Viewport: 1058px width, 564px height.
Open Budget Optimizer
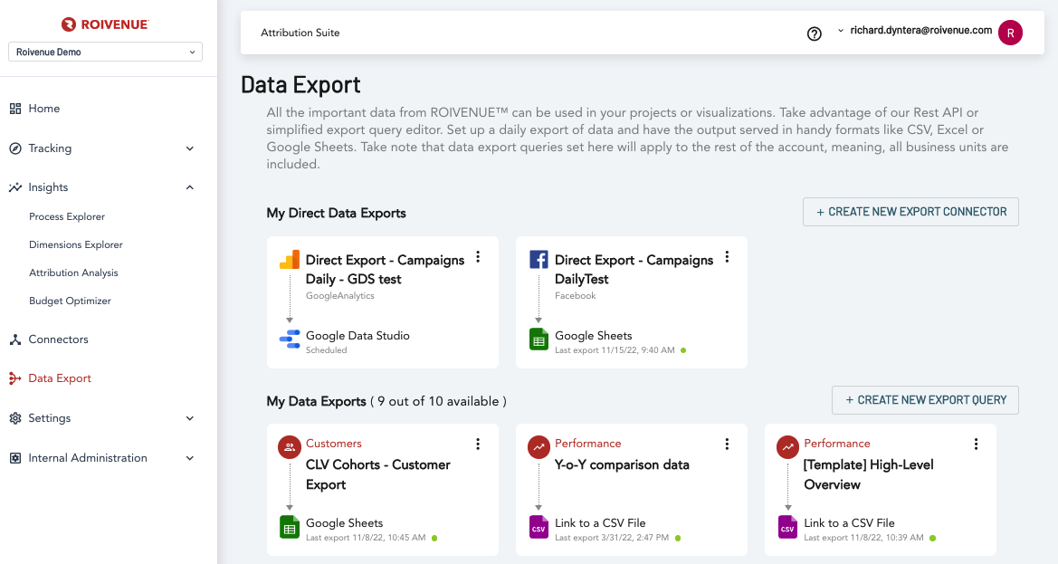pyautogui.click(x=70, y=301)
